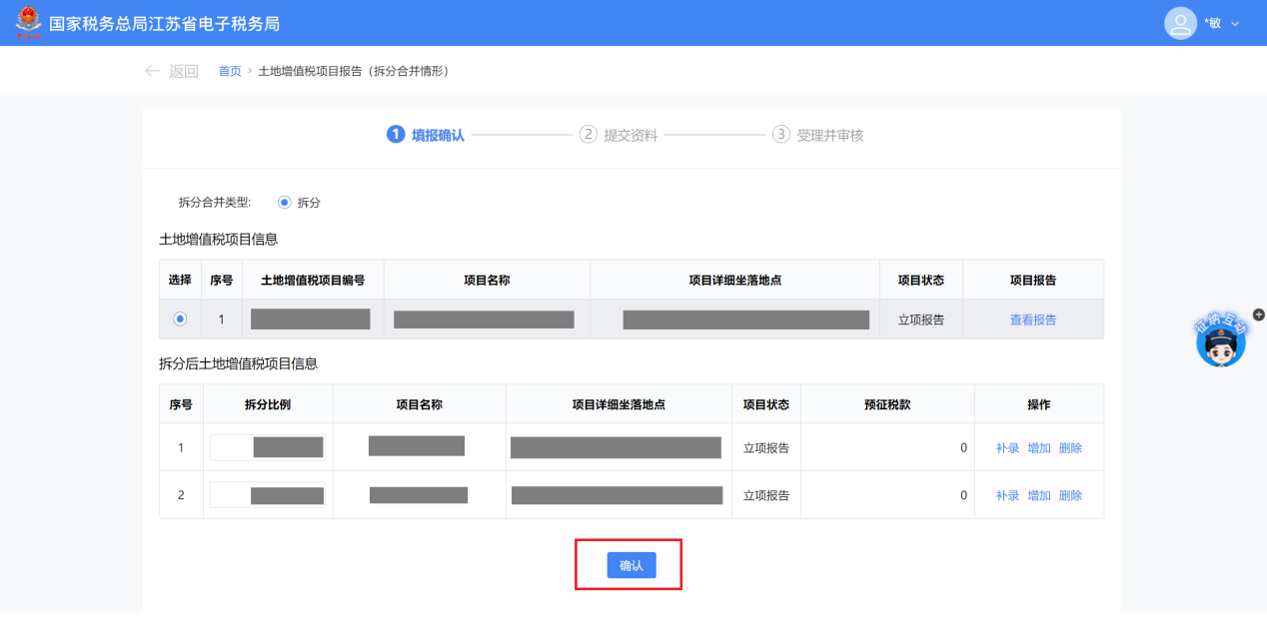1267x630 pixels.
Task: Select the radio button for project row 1
Action: click(x=180, y=319)
